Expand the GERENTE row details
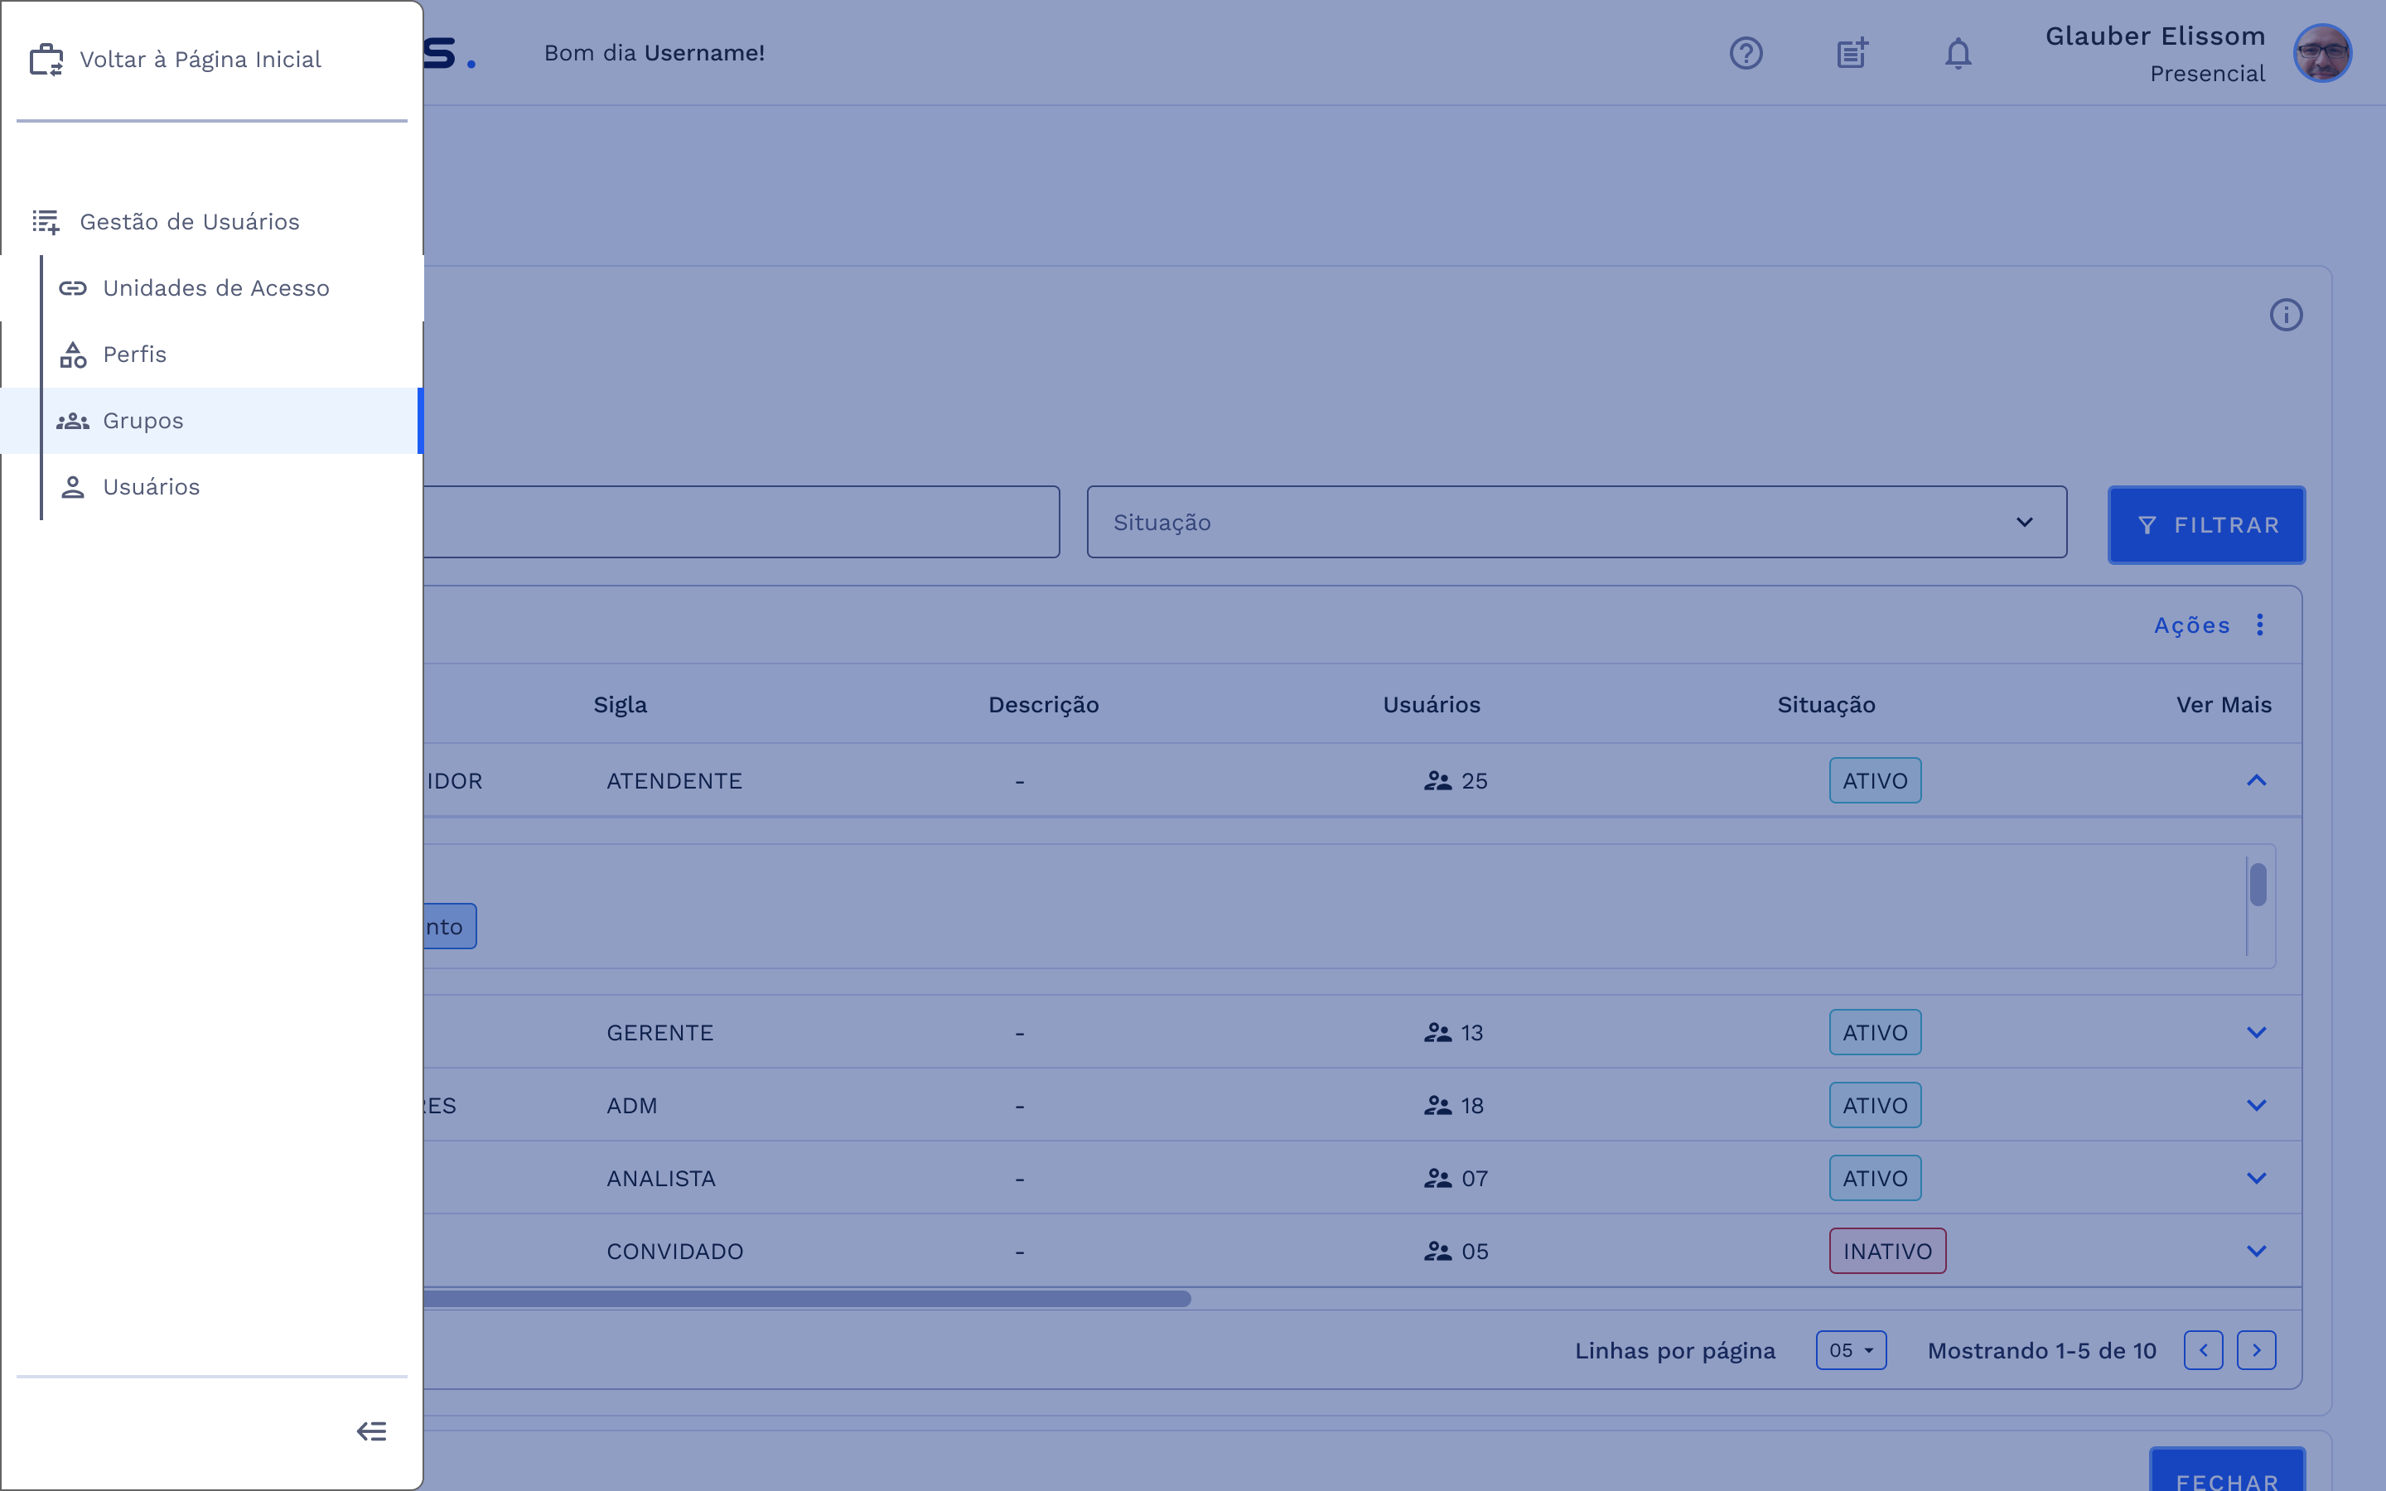 (x=2256, y=1032)
